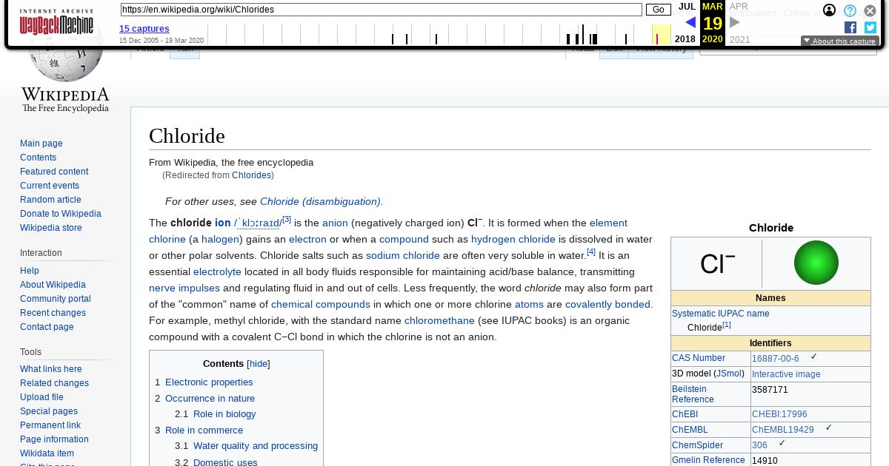
Task: Open ChemSpider 306 link
Action: [759, 445]
